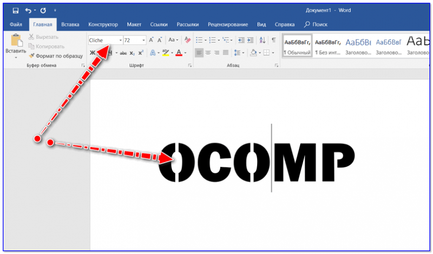Click the Cliche font name field
The height and width of the screenshot is (254, 433).
coord(103,41)
